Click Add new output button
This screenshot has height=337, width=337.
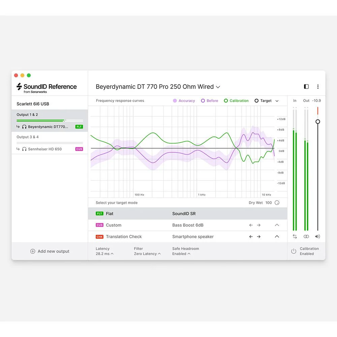point(50,251)
